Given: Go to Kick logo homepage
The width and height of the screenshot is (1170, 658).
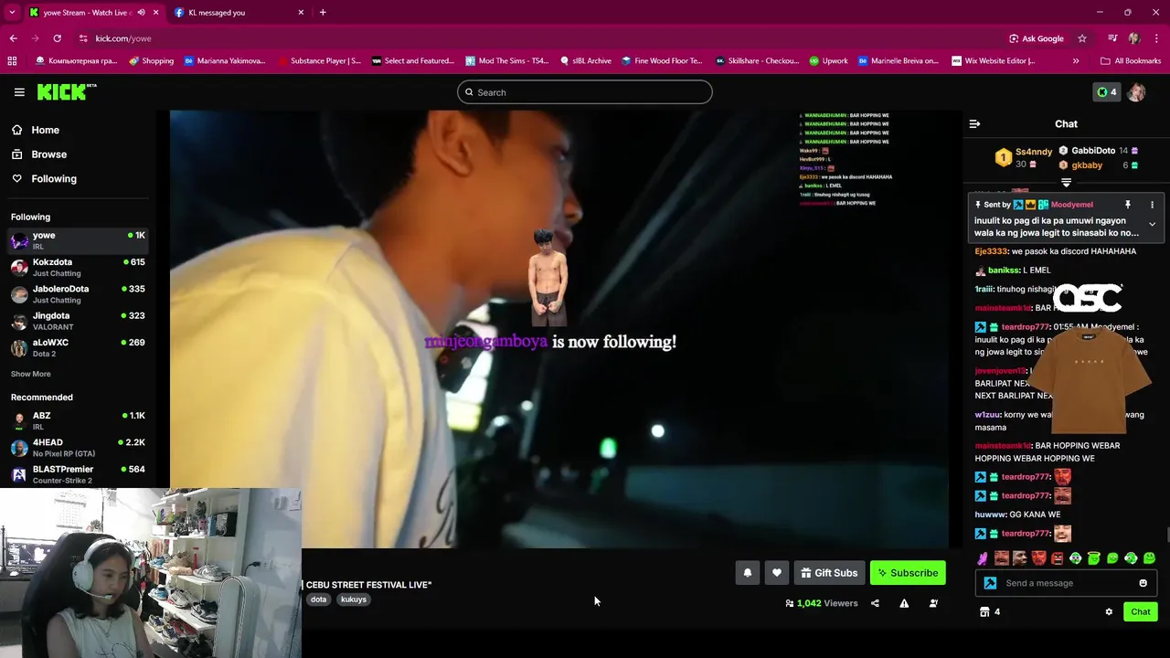Looking at the screenshot, I should [66, 91].
